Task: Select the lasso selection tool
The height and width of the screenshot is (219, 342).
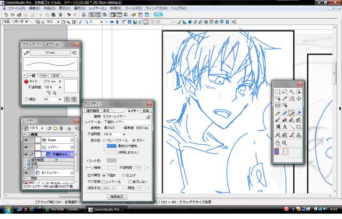Action: (x=284, y=92)
